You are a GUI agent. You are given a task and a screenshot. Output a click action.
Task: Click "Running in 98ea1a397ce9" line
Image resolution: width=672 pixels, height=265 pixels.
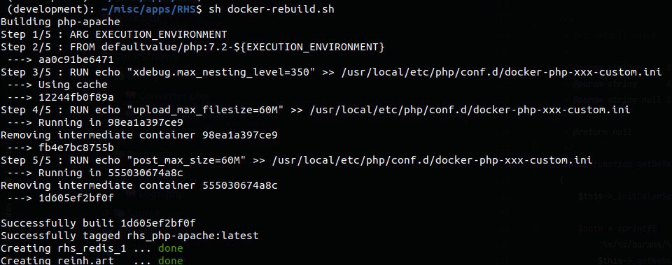point(111,122)
